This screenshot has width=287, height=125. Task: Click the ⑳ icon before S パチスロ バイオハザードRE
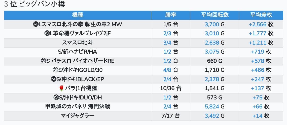43,61
